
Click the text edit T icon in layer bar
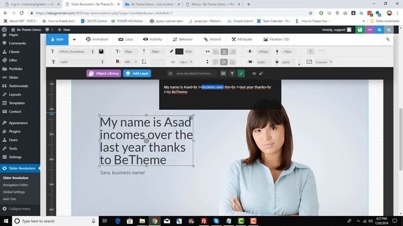pos(232,73)
